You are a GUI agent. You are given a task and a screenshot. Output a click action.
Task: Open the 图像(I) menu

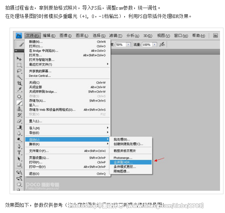[66, 36]
